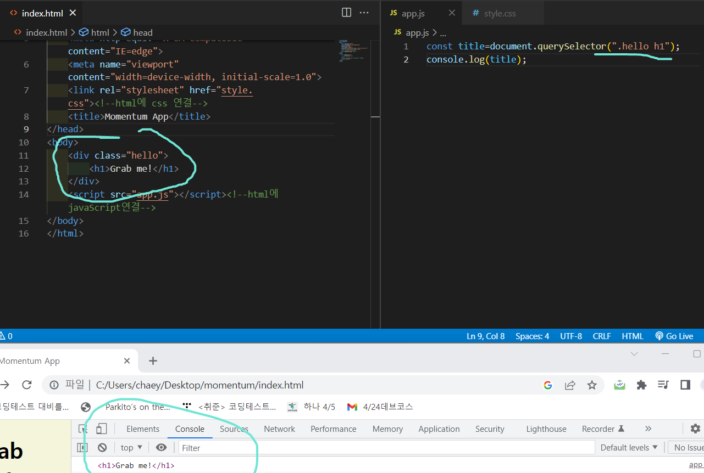Open the top JavaScript context dropdown

coord(131,448)
